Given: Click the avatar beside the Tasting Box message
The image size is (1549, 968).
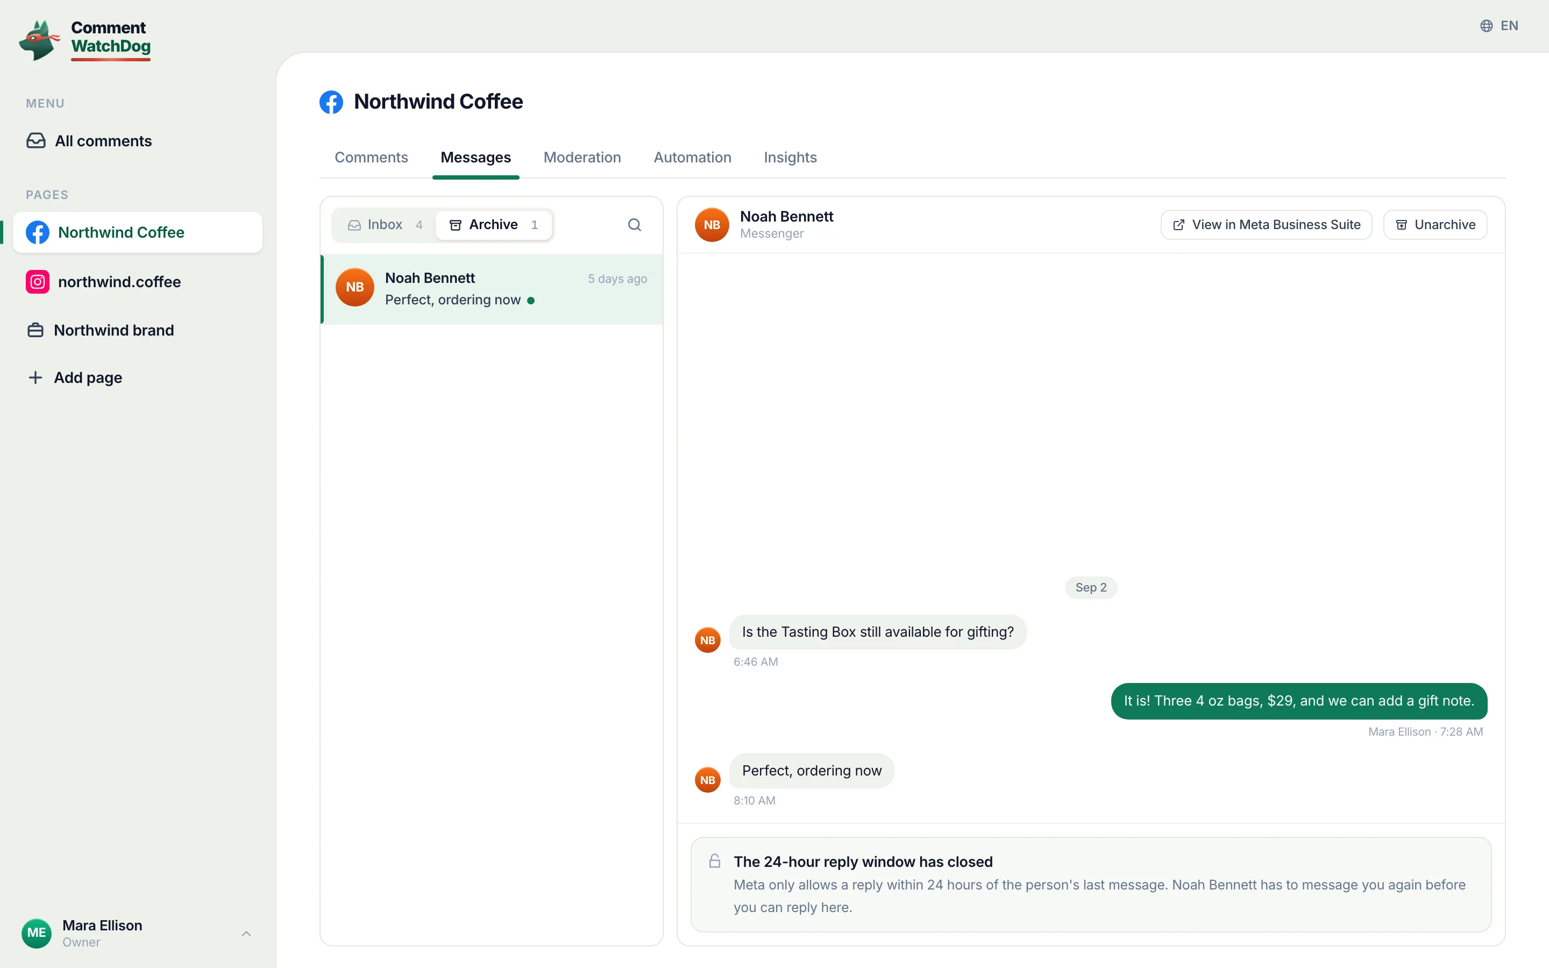Looking at the screenshot, I should (707, 640).
